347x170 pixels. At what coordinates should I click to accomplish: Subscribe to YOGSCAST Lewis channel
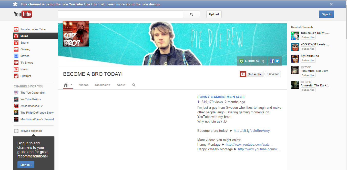tap(308, 49)
